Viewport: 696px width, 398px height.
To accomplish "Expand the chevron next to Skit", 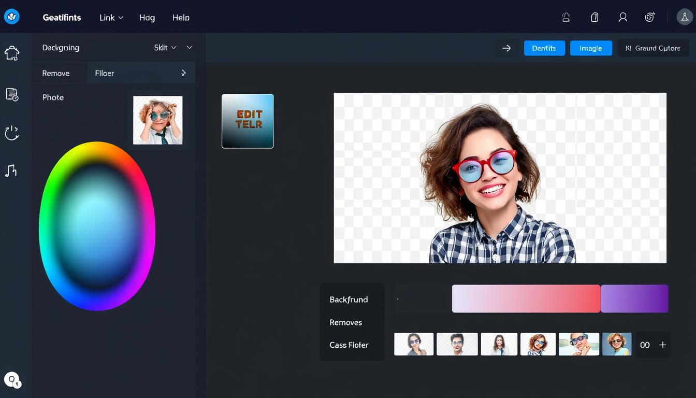I will 190,48.
